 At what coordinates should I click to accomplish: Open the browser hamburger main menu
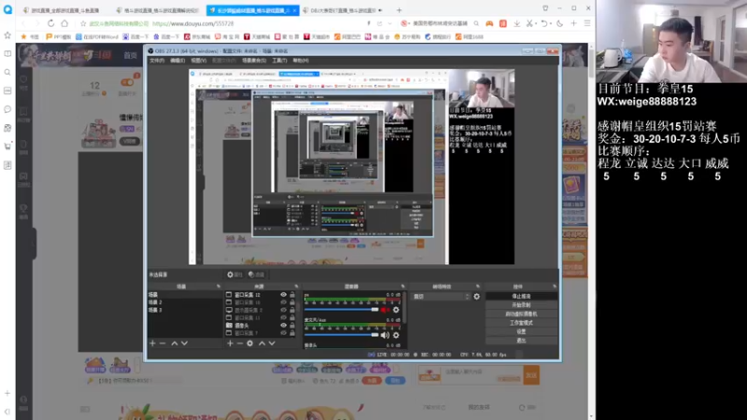coord(587,23)
